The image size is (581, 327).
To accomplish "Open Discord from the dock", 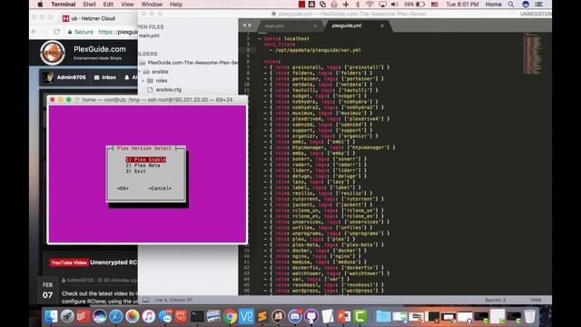I will (x=295, y=316).
